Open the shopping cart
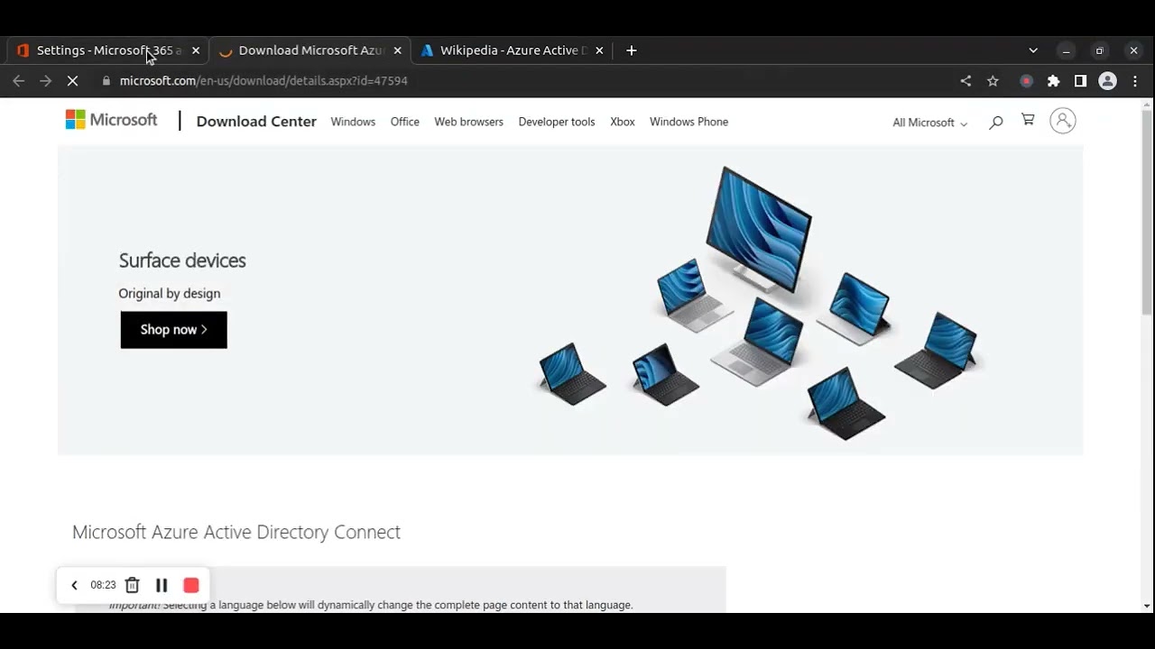The width and height of the screenshot is (1155, 649). 1028,120
